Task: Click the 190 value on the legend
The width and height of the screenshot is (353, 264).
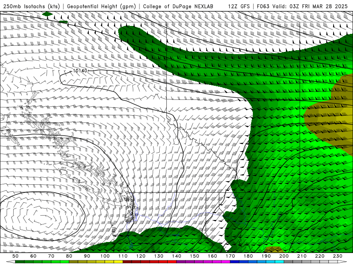Action: (267, 256)
